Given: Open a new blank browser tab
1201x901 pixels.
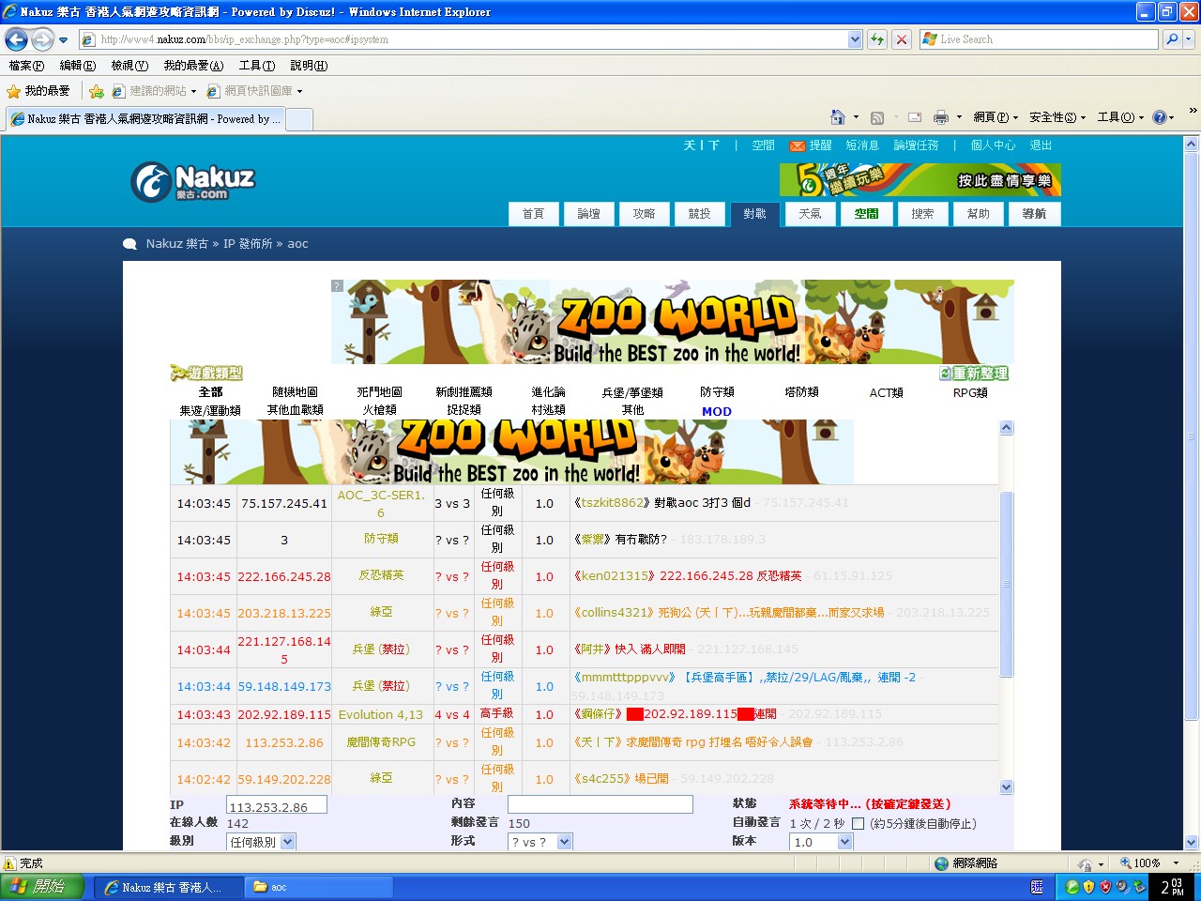Looking at the screenshot, I should pyautogui.click(x=299, y=119).
